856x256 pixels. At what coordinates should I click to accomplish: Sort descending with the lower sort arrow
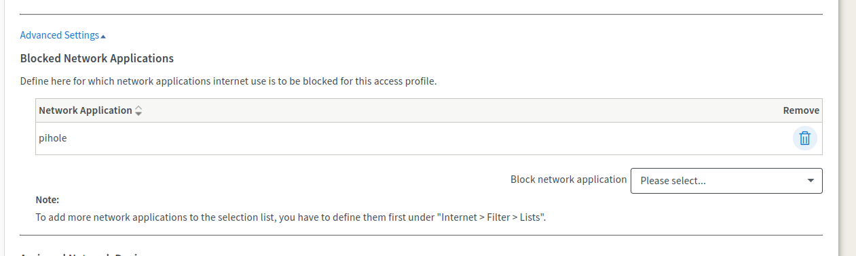(138, 114)
